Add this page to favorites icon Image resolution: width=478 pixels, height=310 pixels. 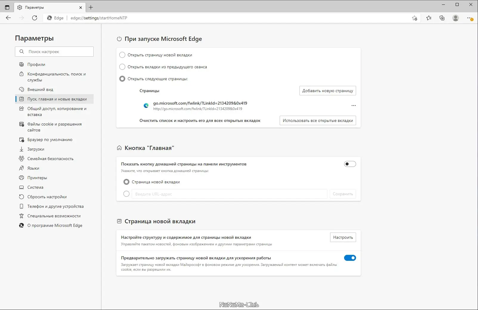[414, 18]
